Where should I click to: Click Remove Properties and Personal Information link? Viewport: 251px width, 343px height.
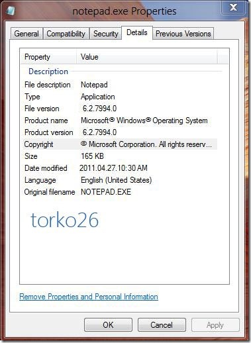pyautogui.click(x=89, y=297)
